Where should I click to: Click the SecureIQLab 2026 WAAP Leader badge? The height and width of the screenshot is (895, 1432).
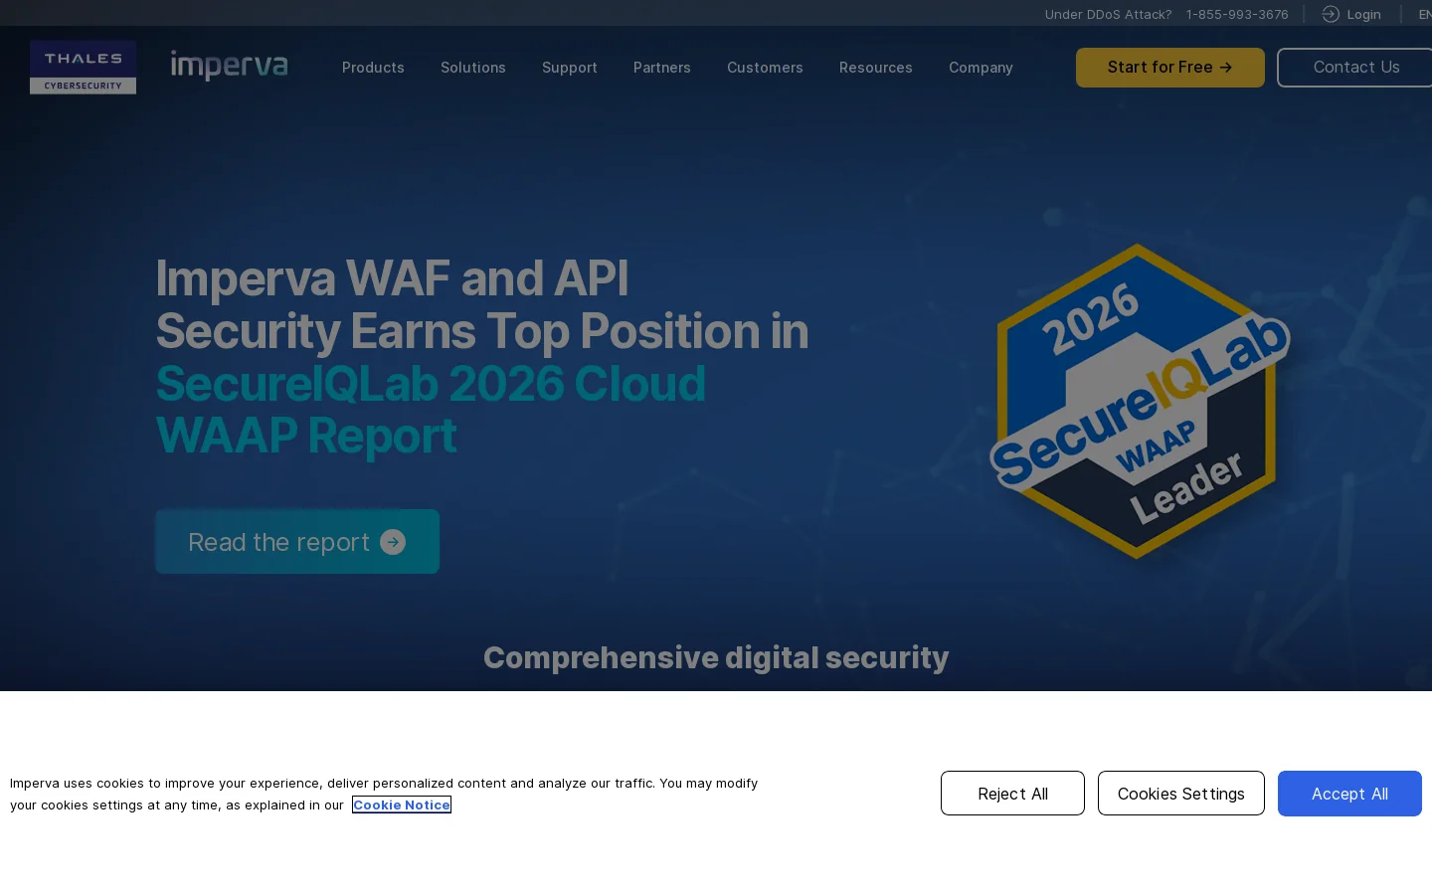[x=1140, y=401]
